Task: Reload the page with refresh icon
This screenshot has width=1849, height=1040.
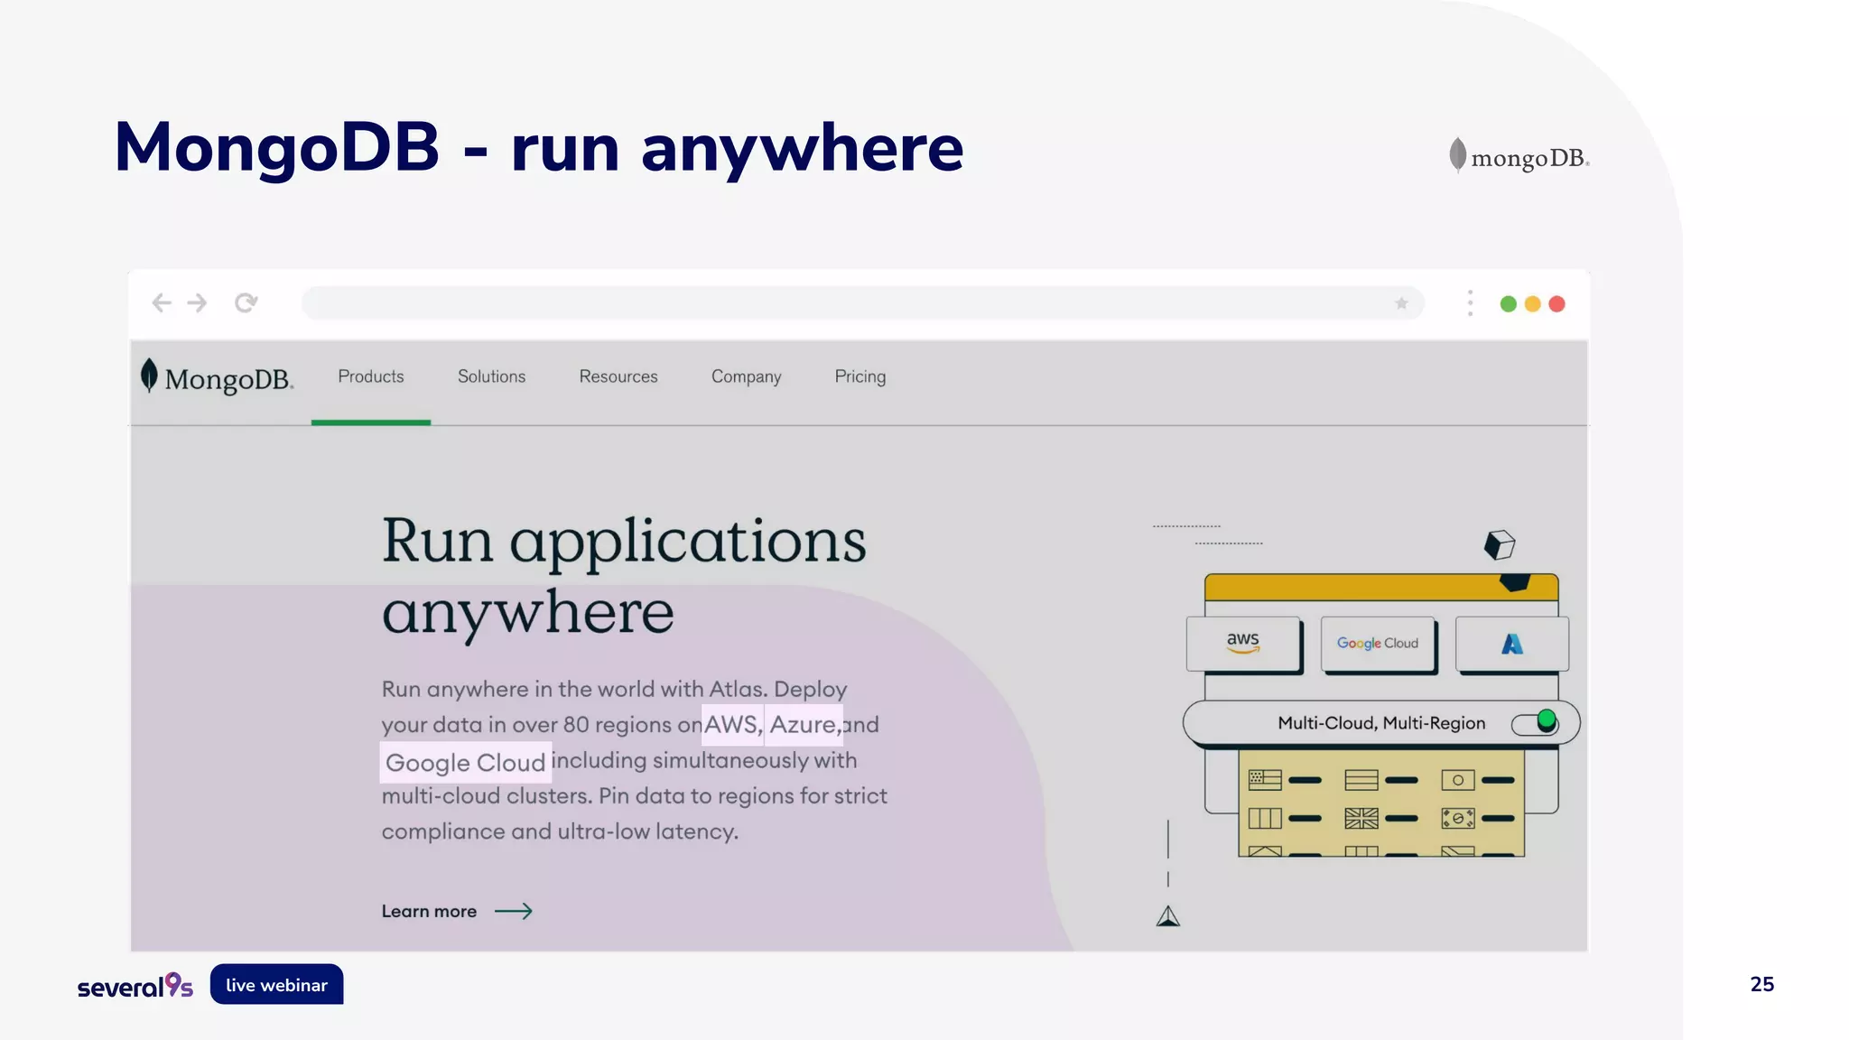Action: tap(246, 303)
